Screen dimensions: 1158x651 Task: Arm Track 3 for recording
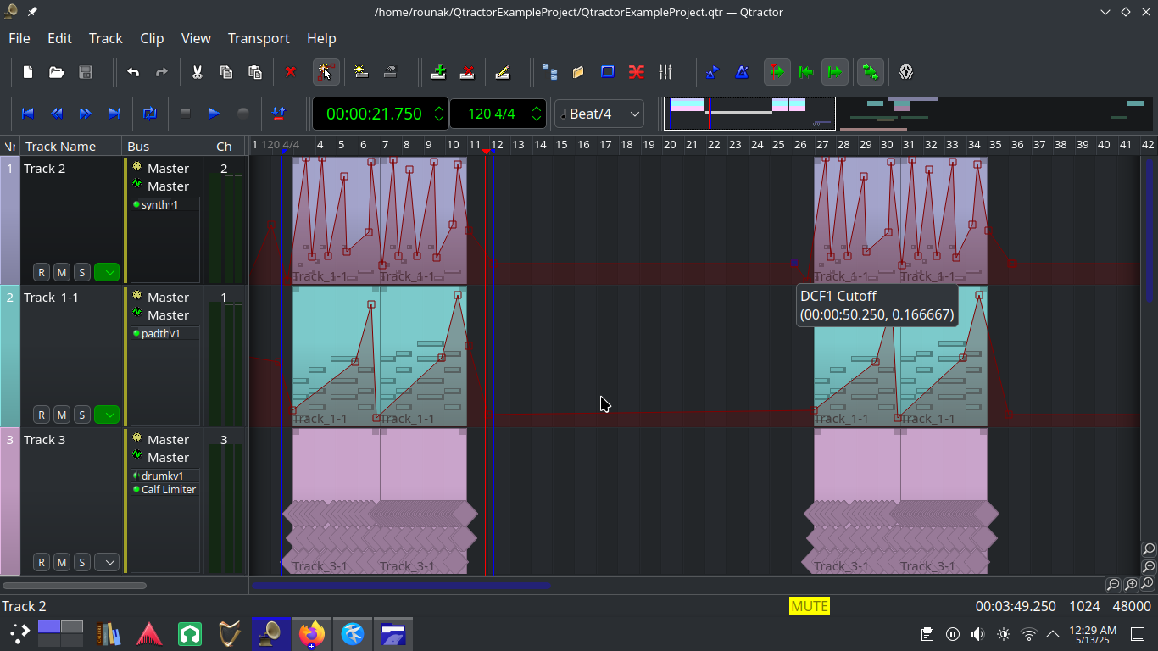pos(41,562)
